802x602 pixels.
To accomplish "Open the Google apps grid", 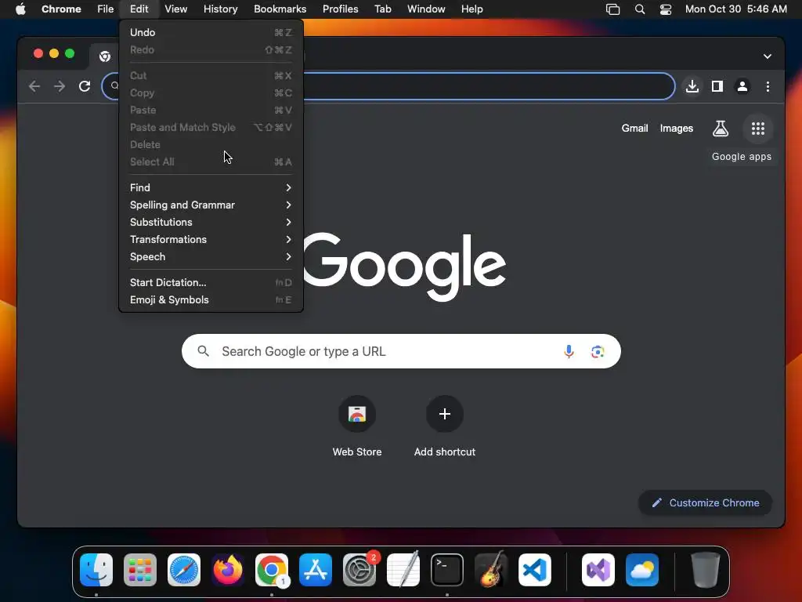I will [758, 129].
